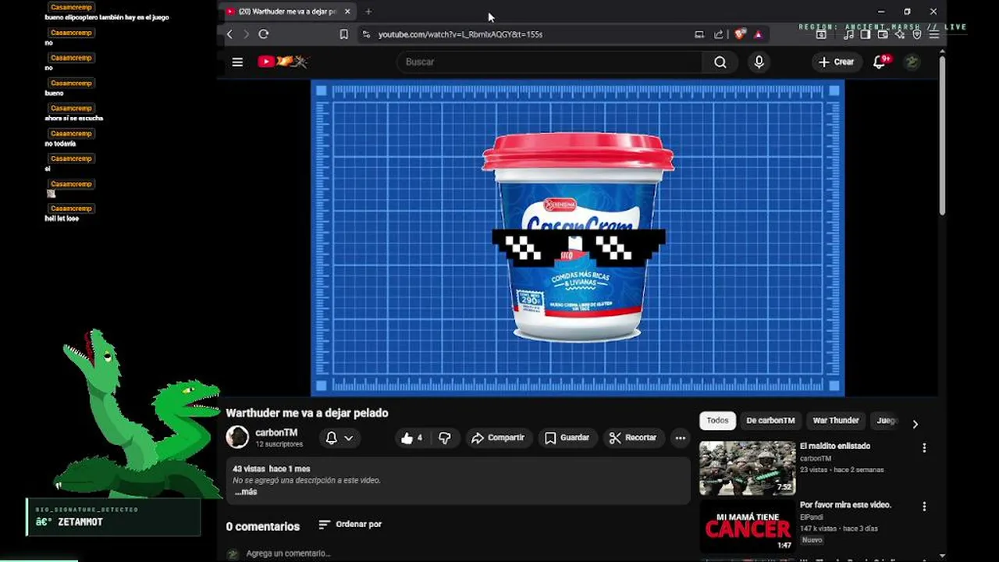Image resolution: width=999 pixels, height=562 pixels.
Task: Click the share page icon in address bar
Action: pos(719,34)
